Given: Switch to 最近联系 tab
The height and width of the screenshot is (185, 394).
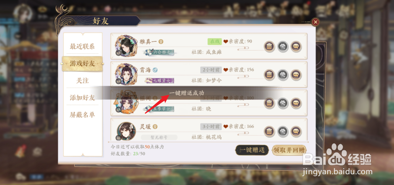Looking at the screenshot, I should pos(82,46).
